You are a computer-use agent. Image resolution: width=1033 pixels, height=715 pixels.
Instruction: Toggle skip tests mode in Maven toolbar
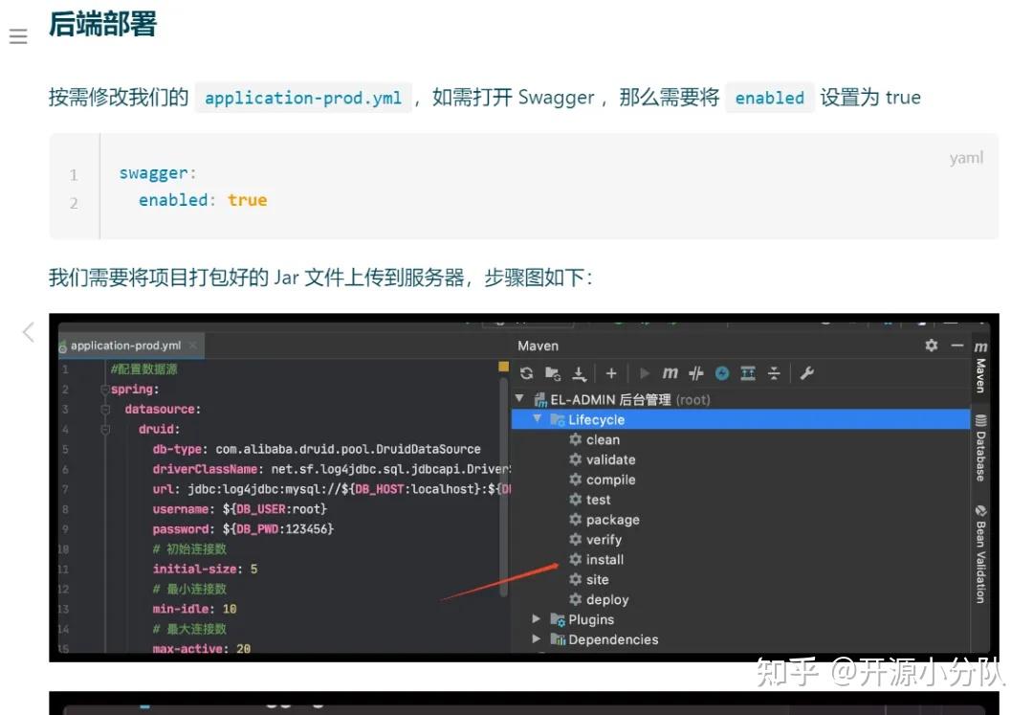click(695, 371)
